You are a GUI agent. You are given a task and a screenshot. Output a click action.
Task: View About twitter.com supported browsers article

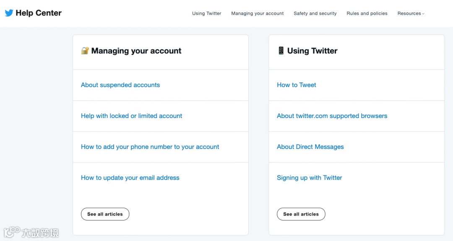(x=332, y=116)
